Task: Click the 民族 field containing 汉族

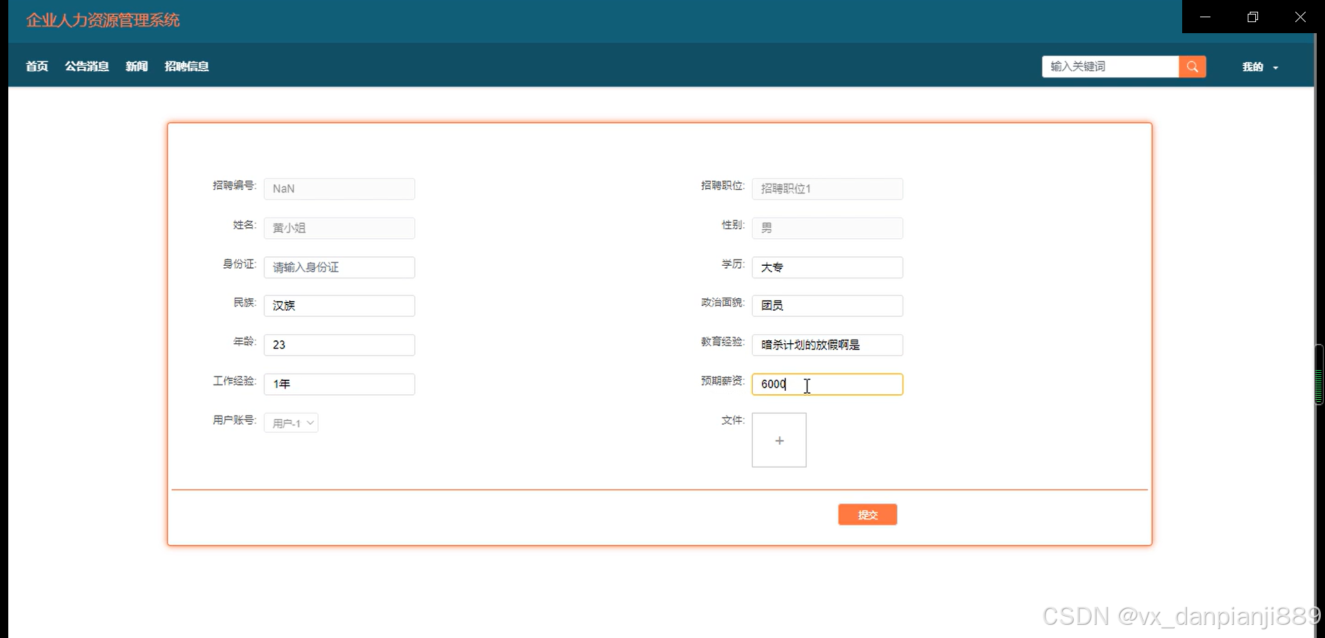Action: tap(340, 306)
